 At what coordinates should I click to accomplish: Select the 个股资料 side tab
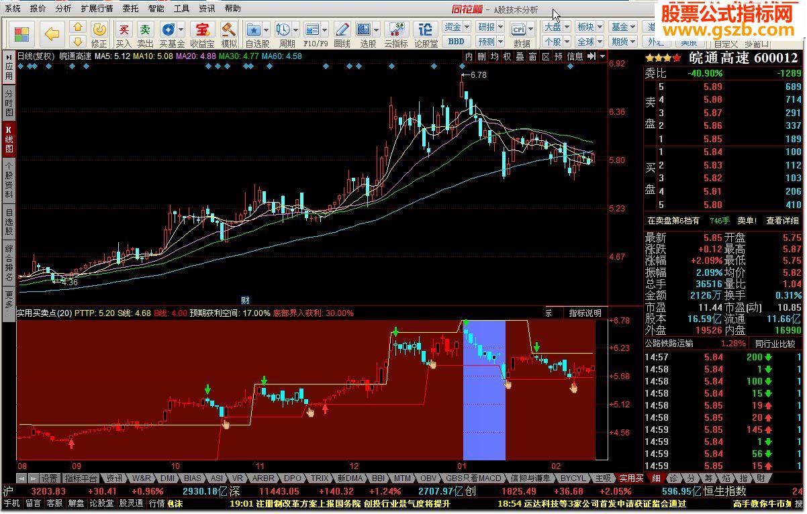[9, 180]
